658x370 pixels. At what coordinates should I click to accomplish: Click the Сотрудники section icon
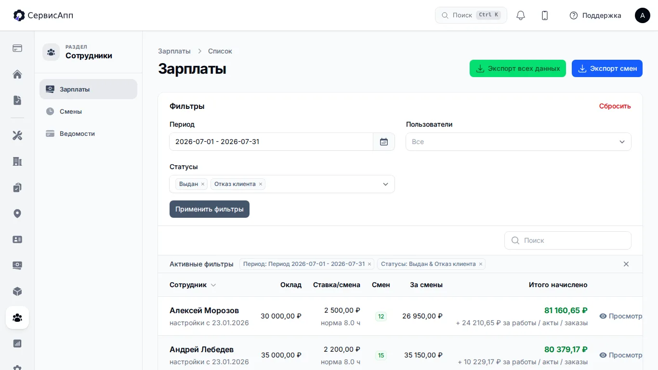point(51,52)
